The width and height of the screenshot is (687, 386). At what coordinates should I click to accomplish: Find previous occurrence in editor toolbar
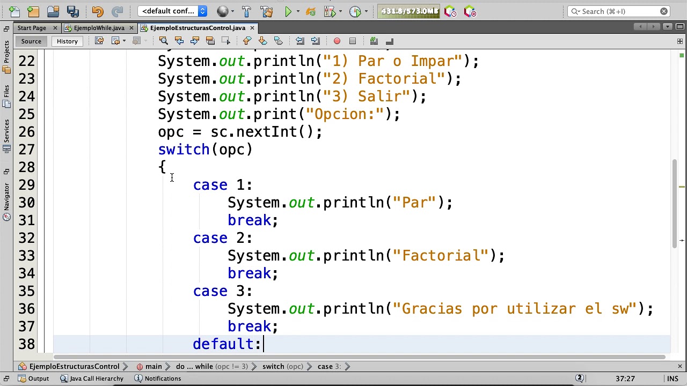179,41
